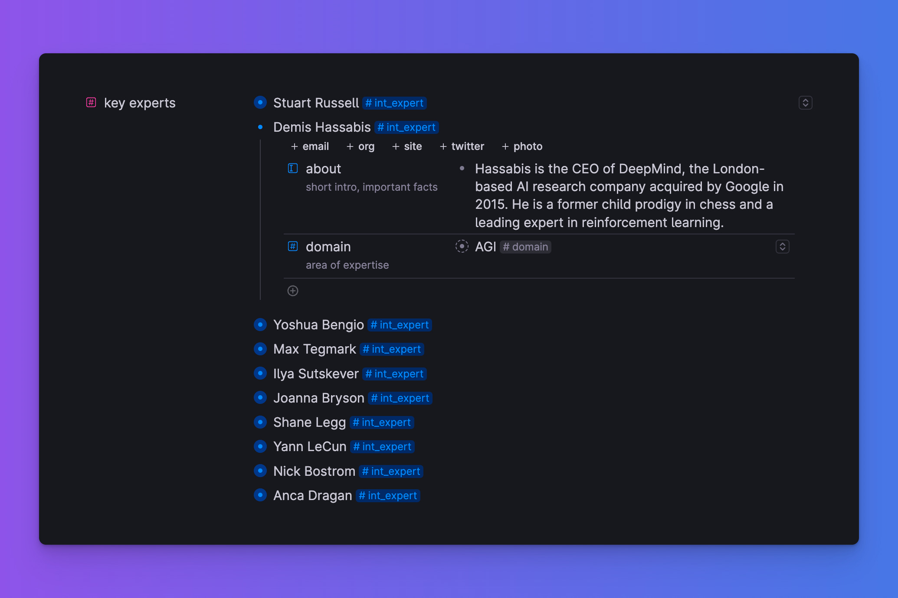Click the circled plus add-field icon

click(x=293, y=291)
